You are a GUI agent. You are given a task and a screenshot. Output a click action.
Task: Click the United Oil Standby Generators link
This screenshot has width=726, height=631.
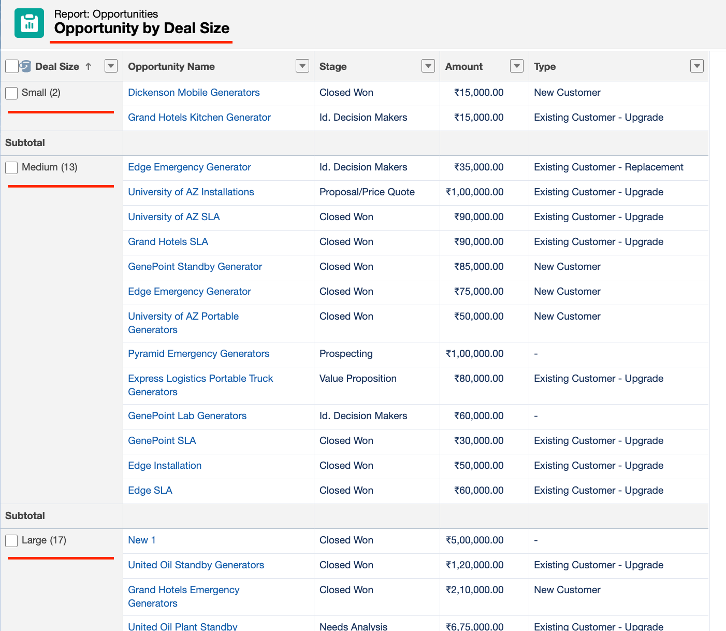196,565
